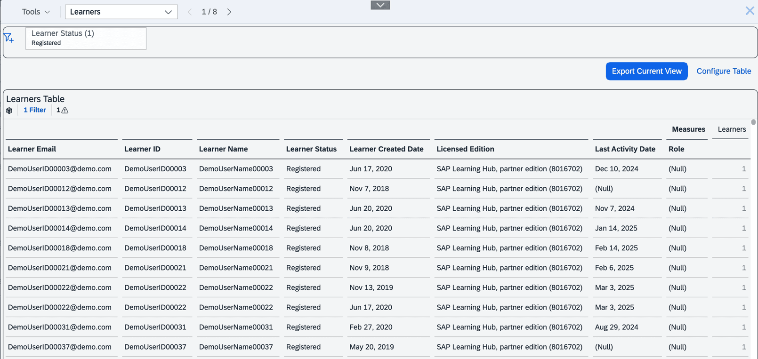The height and width of the screenshot is (359, 758).
Task: Select created date Nov 8, 2018
Action: [x=369, y=248]
